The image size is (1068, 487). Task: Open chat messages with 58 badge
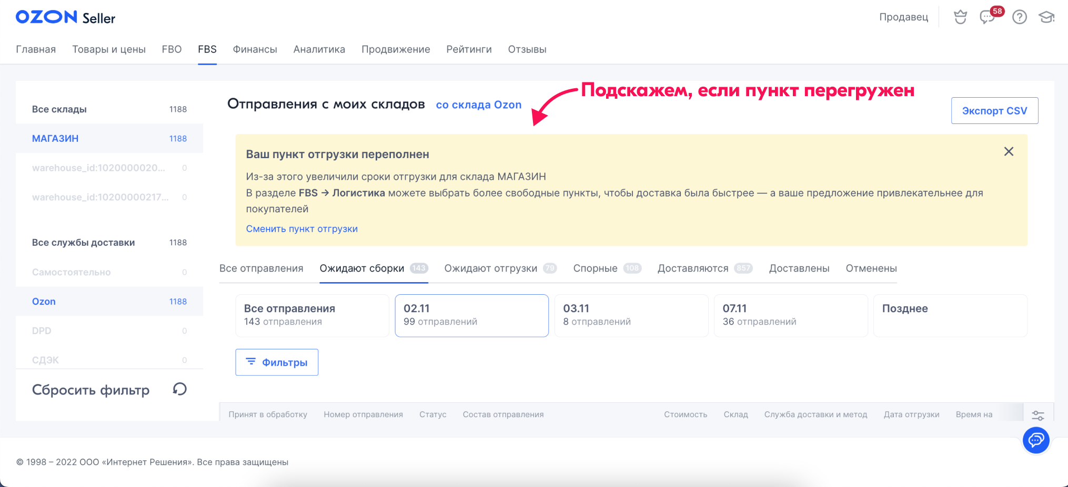(988, 17)
